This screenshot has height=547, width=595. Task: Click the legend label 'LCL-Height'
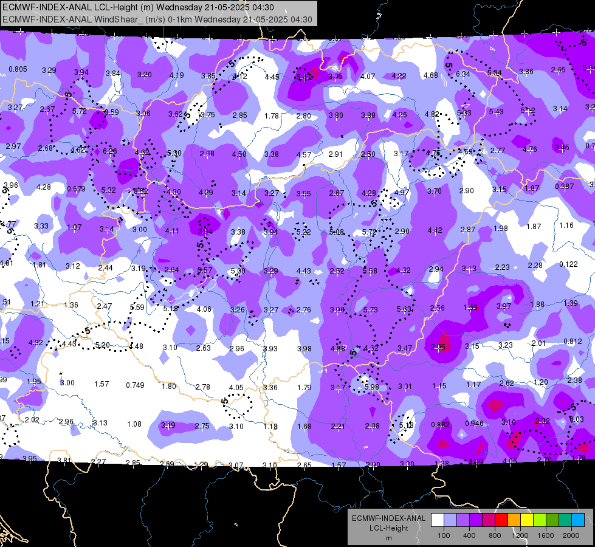pyautogui.click(x=388, y=528)
